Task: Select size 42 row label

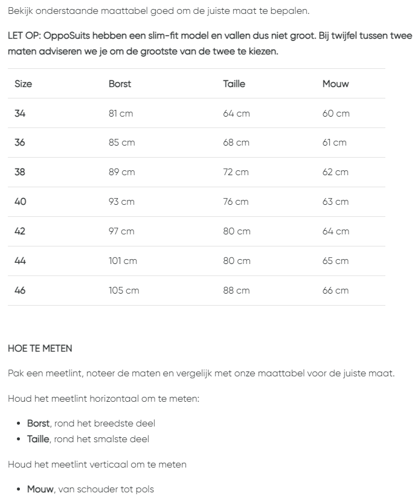Action: coord(21,231)
